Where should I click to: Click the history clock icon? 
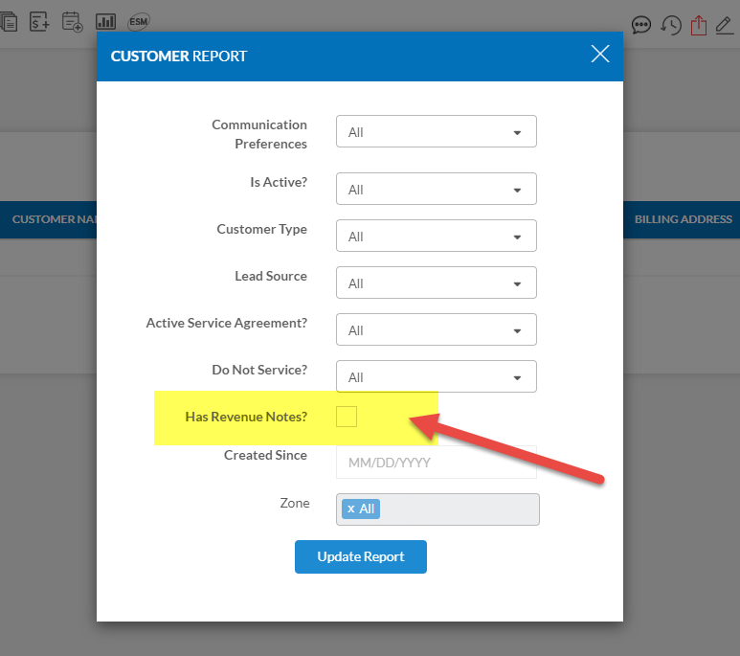[x=671, y=25]
